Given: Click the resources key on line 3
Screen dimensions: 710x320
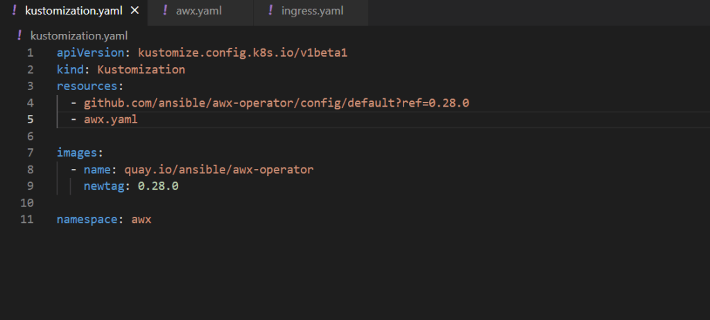Looking at the screenshot, I should tap(87, 87).
